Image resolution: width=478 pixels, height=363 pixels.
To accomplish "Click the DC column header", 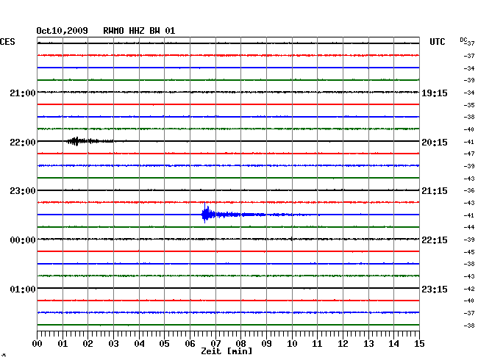I will tap(463, 40).
